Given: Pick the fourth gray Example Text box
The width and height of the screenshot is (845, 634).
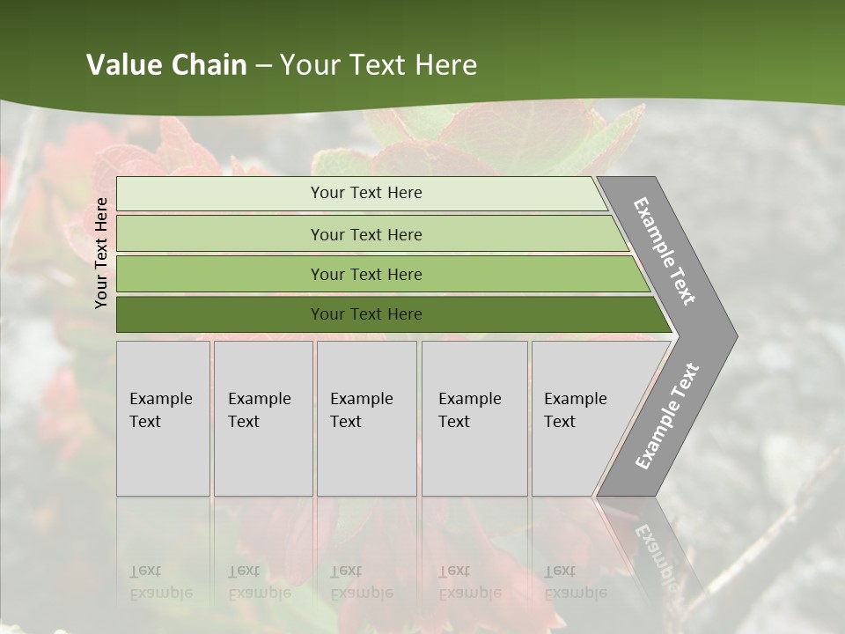Looking at the screenshot, I should [474, 417].
